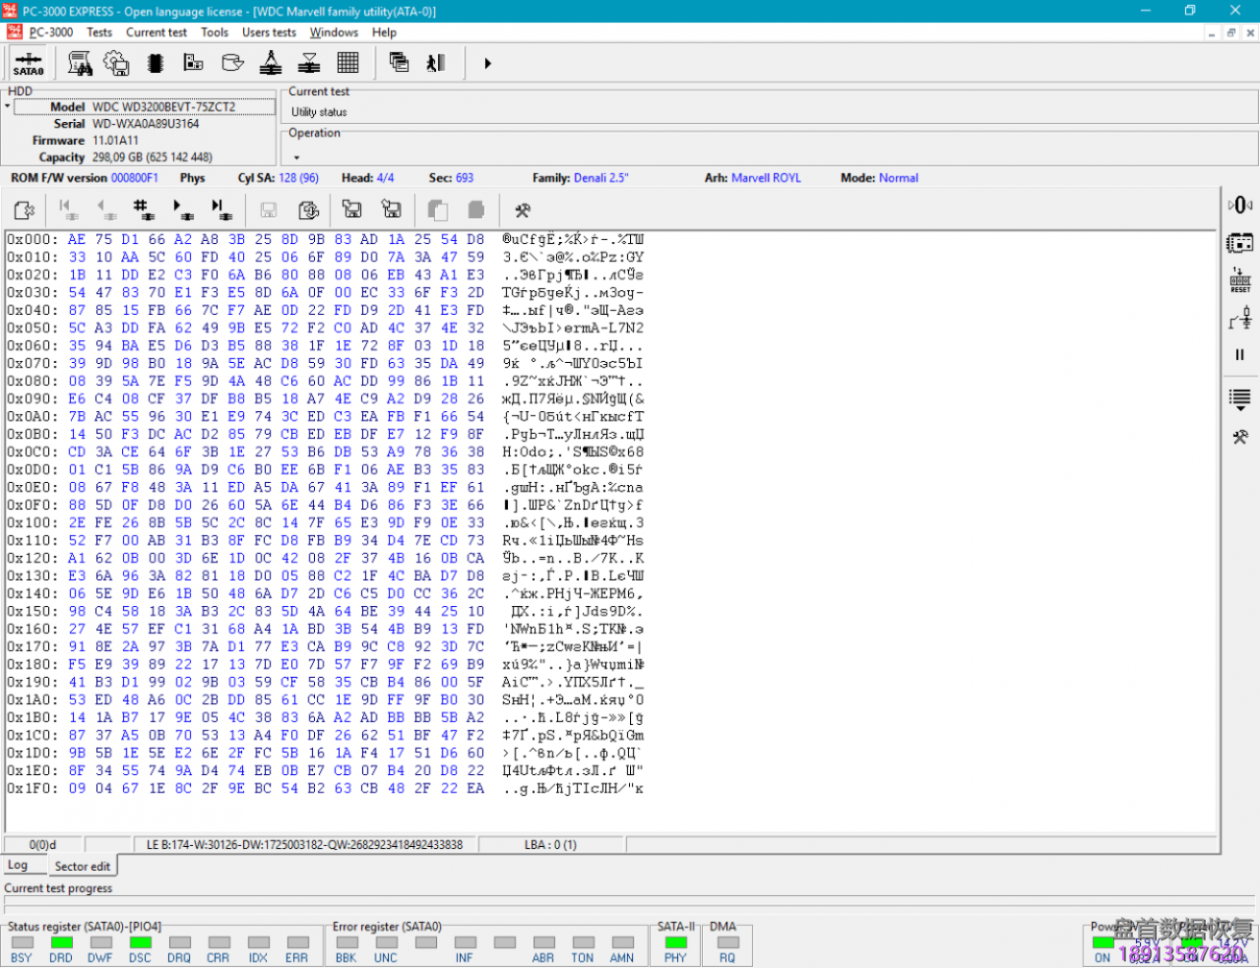Go to next sector in editor toolbar

[x=182, y=210]
